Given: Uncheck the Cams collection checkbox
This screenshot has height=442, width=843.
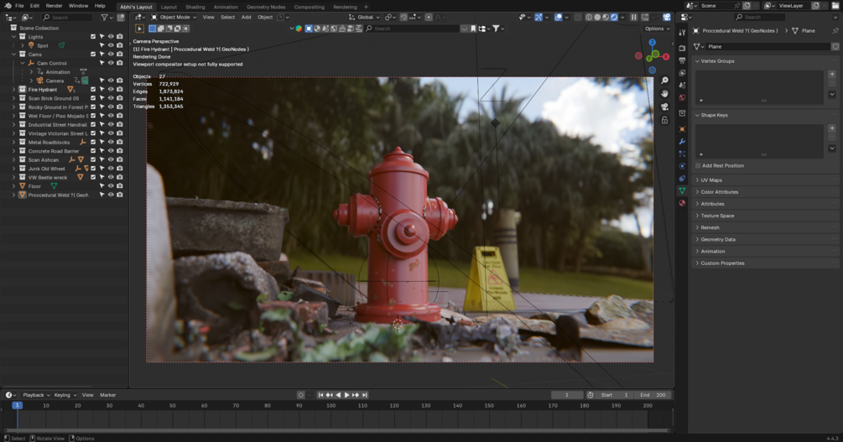Looking at the screenshot, I should [93, 54].
